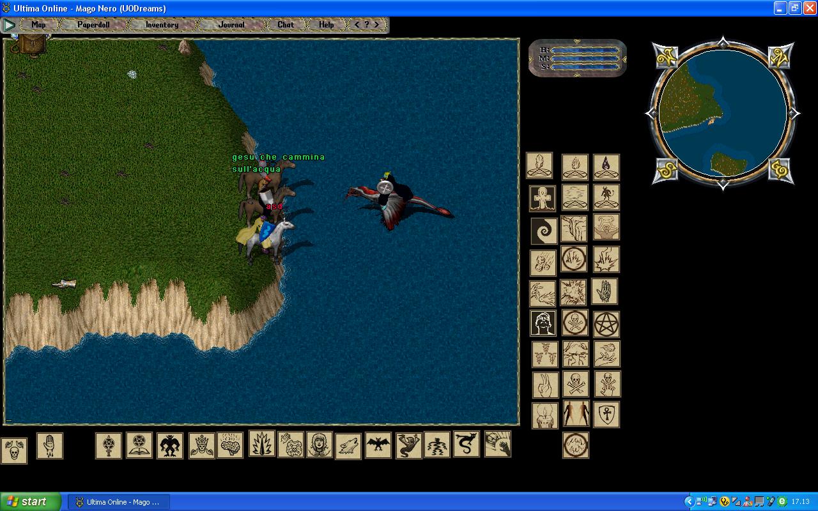Open the Map menu
Image resolution: width=818 pixels, height=511 pixels.
pos(38,25)
